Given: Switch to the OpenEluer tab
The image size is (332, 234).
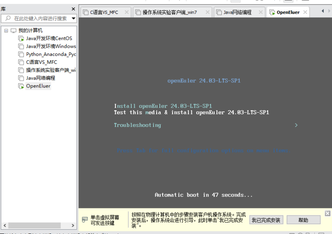Looking at the screenshot, I should pyautogui.click(x=288, y=12).
